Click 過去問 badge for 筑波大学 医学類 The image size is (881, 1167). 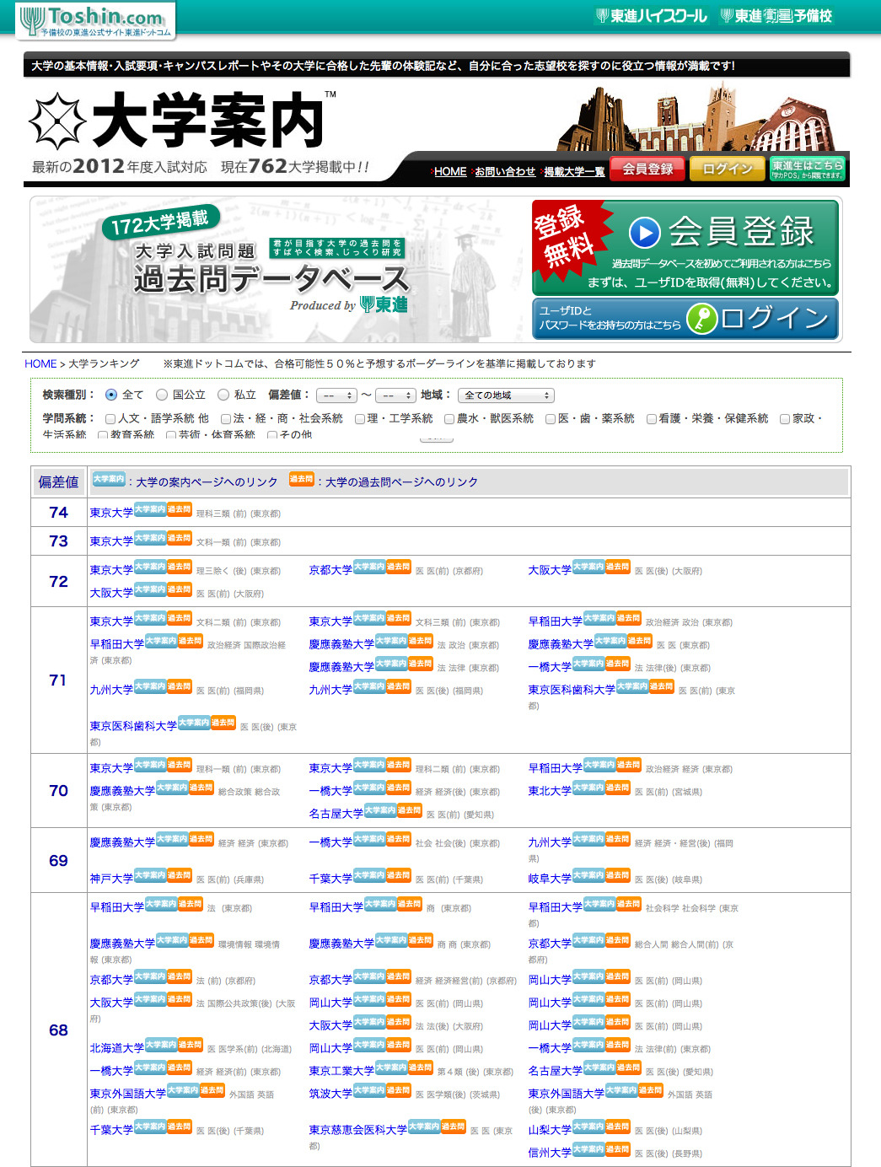coord(398,1090)
